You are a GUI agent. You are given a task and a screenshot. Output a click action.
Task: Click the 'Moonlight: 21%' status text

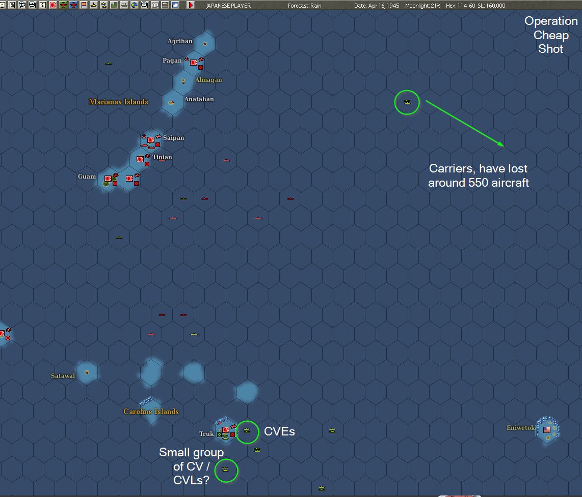click(423, 6)
